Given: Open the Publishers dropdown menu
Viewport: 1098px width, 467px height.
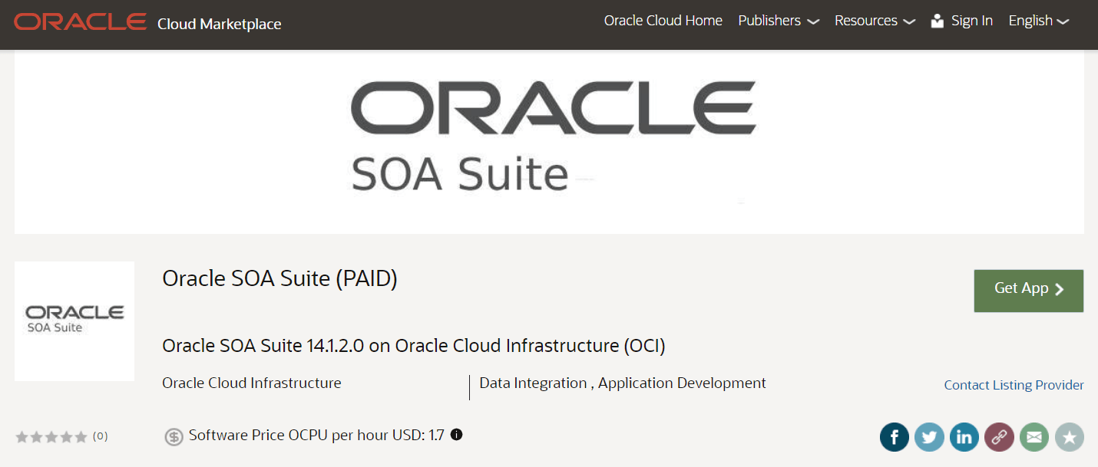Looking at the screenshot, I should click(778, 21).
